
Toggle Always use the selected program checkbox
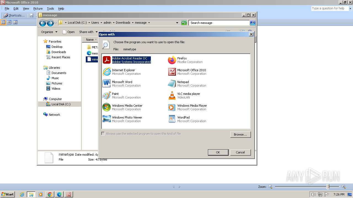pyautogui.click(x=103, y=134)
